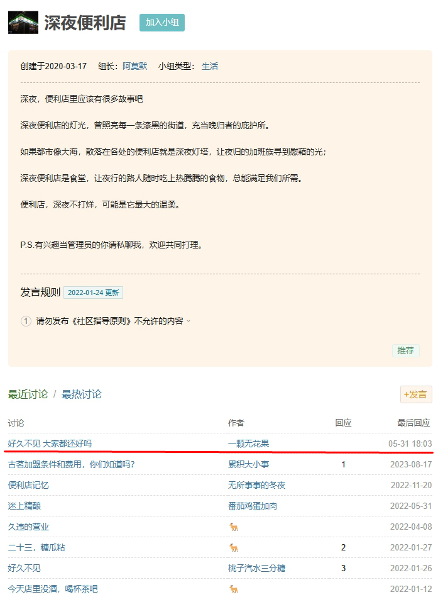Image resolution: width=443 pixels, height=597 pixels.
Task: Click animal emoji author in 今天店里没酒 row
Action: 234,589
